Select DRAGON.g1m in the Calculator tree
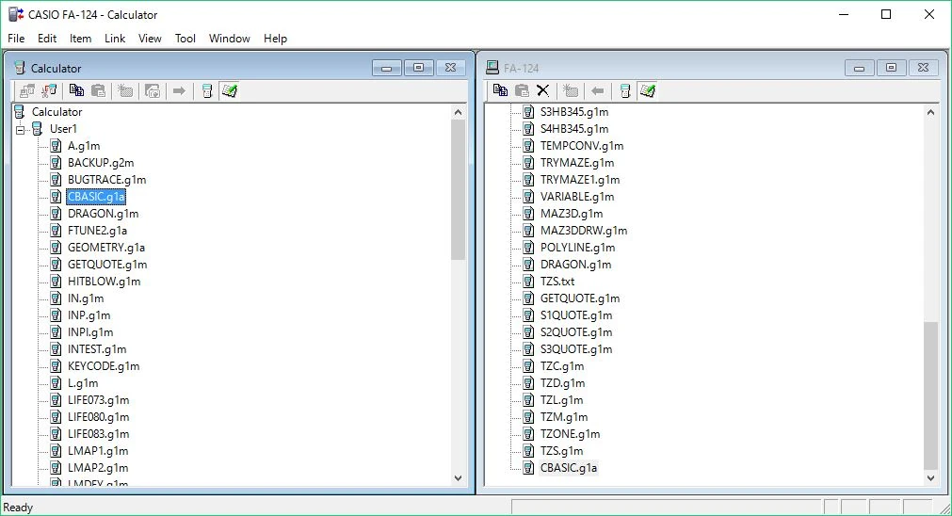The width and height of the screenshot is (952, 516). pyautogui.click(x=104, y=214)
